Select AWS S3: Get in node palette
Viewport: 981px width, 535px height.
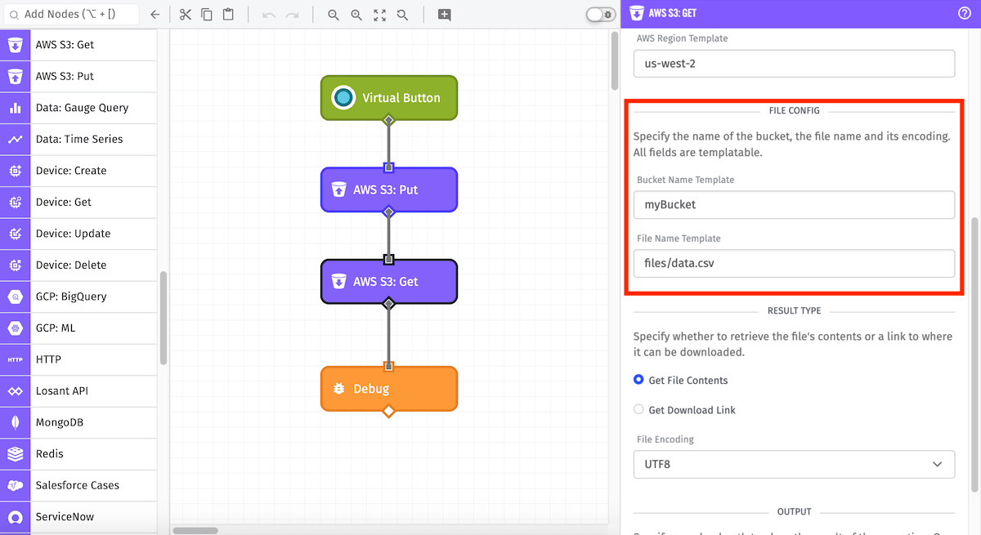78,45
